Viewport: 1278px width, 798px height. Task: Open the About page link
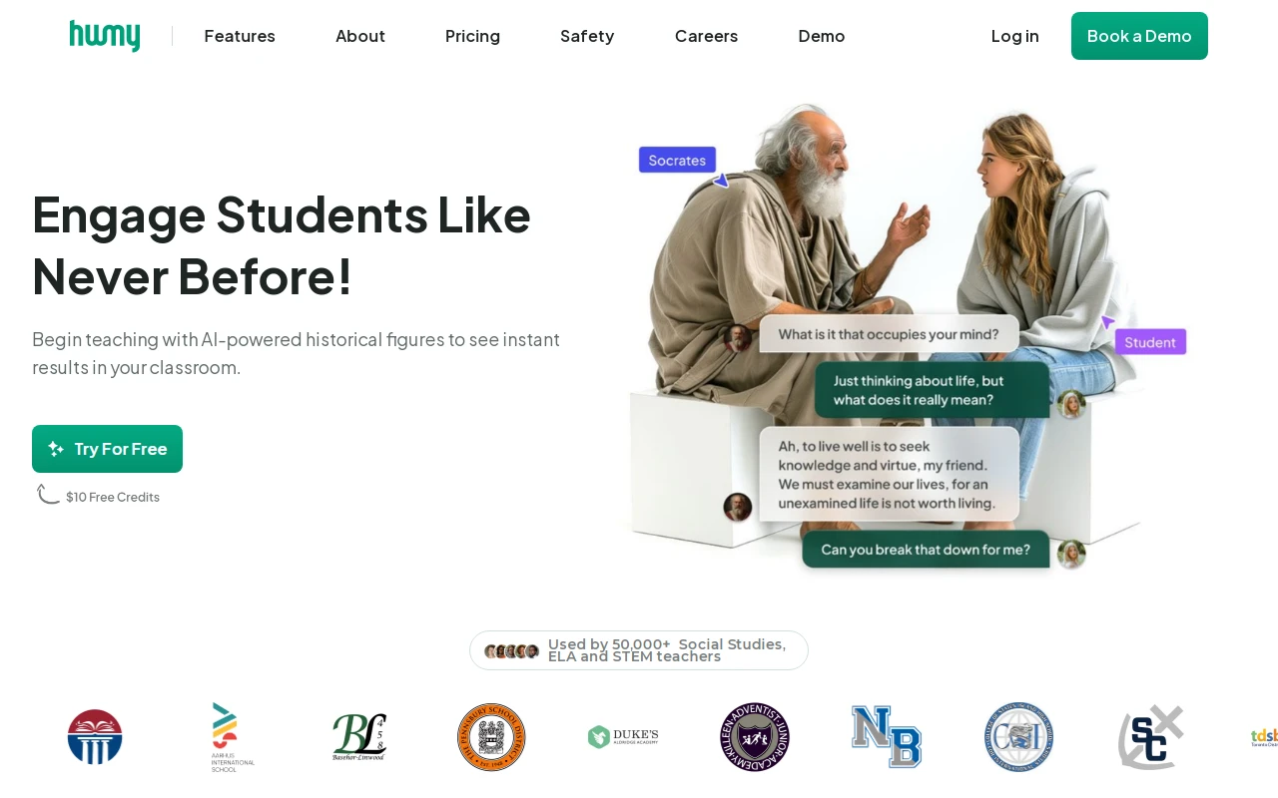click(360, 36)
